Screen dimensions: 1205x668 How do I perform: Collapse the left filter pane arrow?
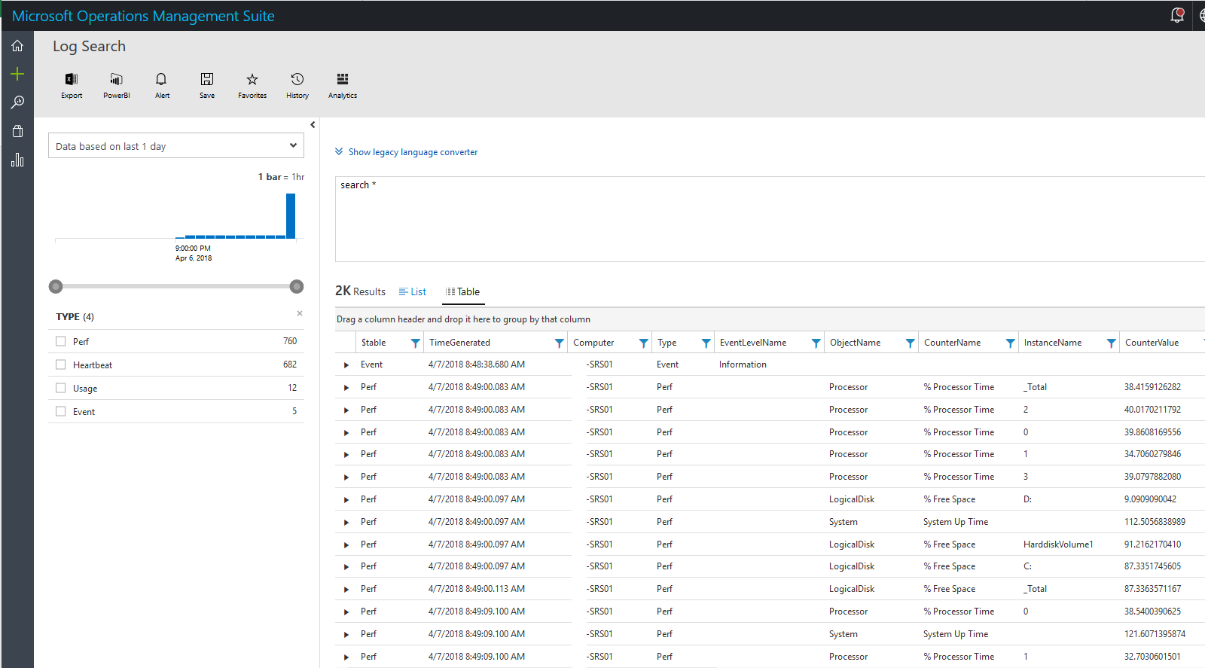[x=313, y=125]
